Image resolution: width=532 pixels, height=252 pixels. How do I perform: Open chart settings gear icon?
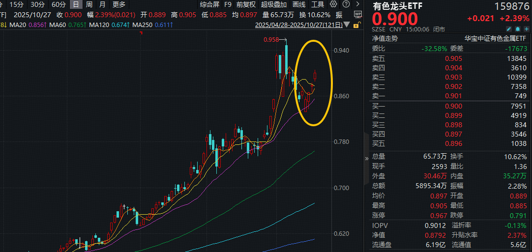[x=333, y=4]
